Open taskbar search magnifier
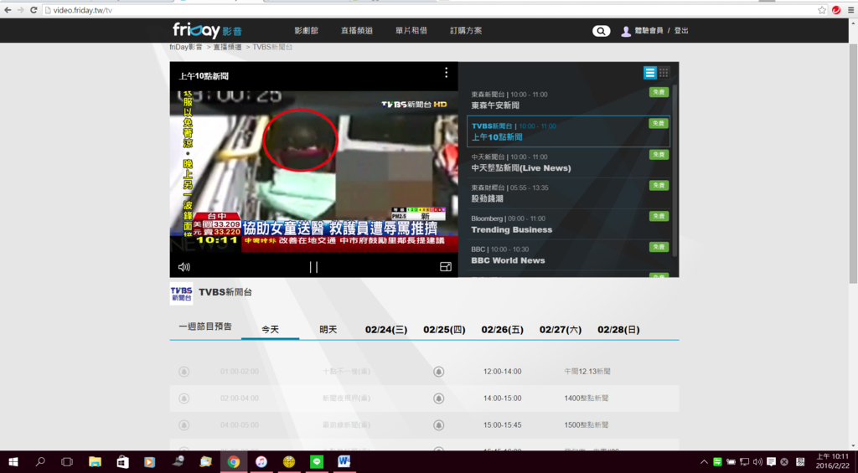 (40, 462)
